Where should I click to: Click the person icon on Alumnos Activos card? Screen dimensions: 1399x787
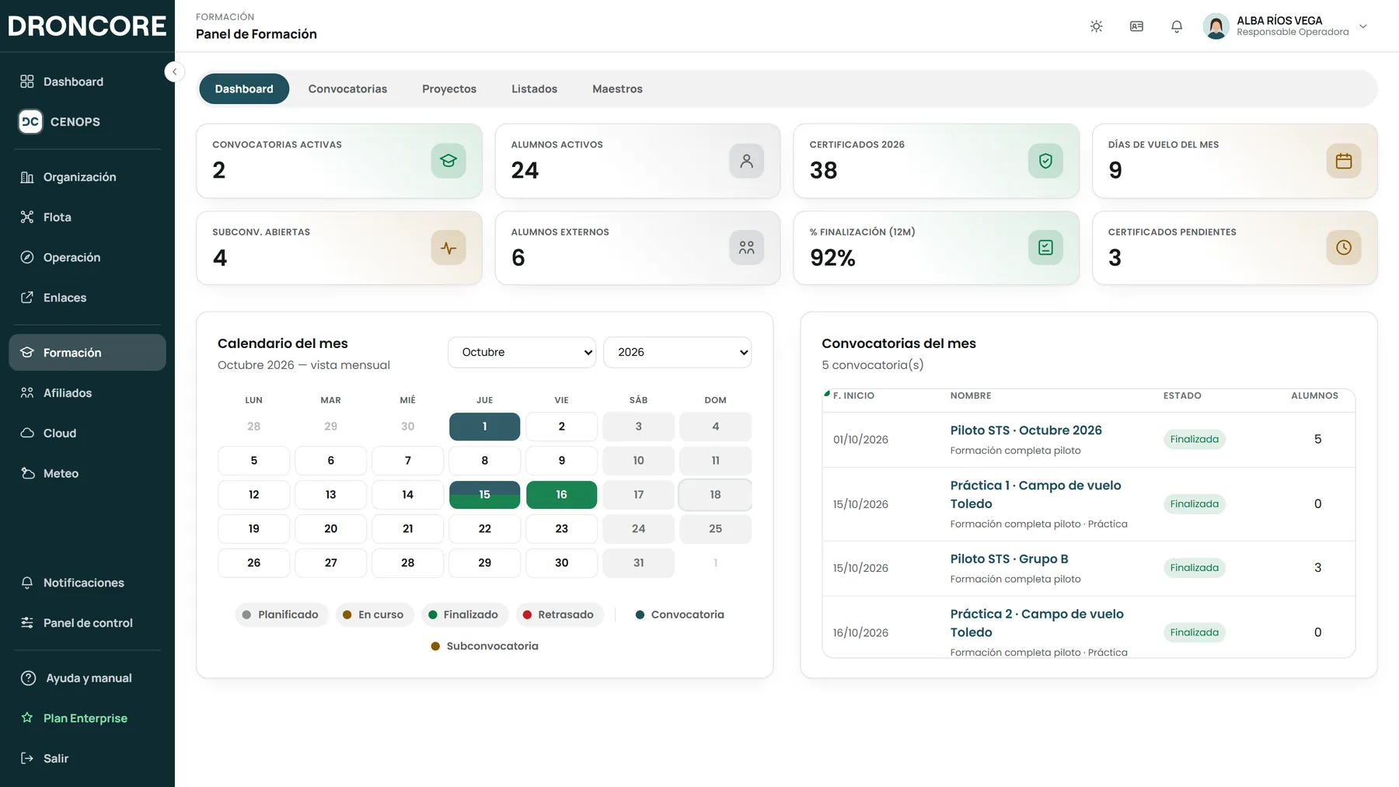[x=746, y=161]
